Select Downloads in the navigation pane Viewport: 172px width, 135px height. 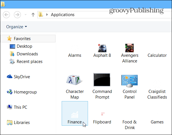click(x=27, y=54)
